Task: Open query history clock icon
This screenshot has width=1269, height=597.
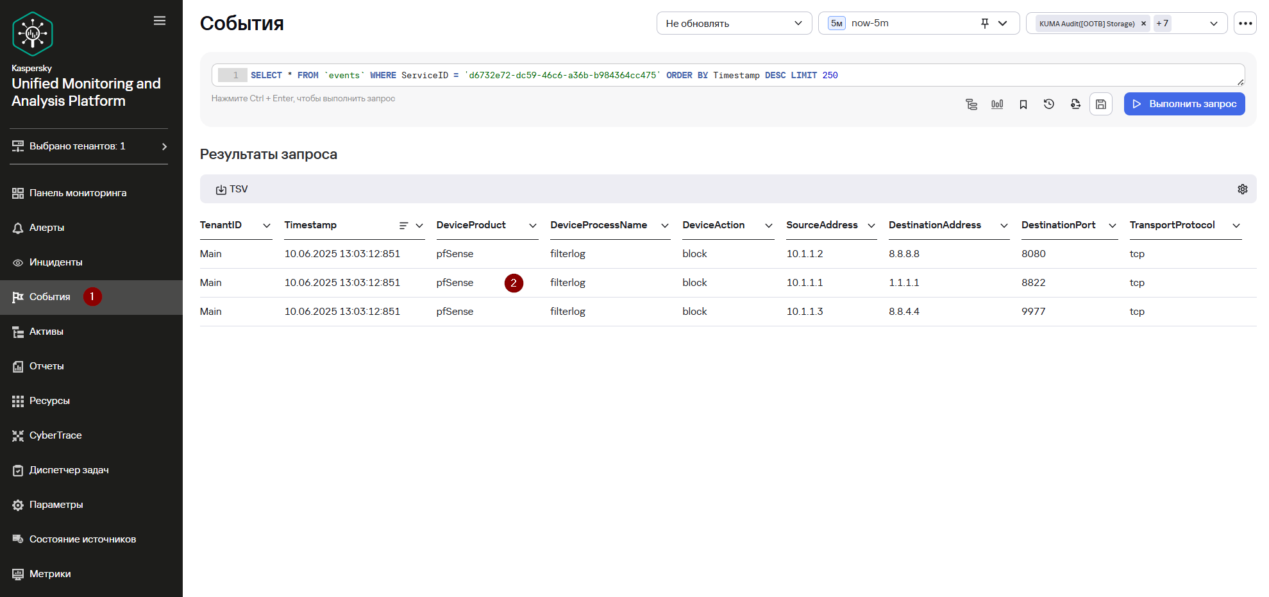Action: [x=1049, y=104]
